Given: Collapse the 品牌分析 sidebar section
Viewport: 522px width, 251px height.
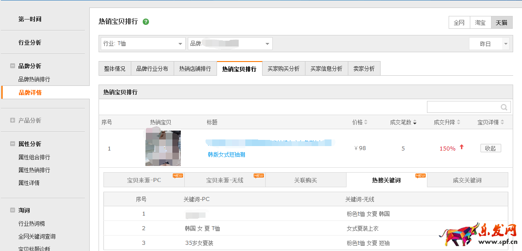Looking at the screenshot, I should pyautogui.click(x=12, y=66).
